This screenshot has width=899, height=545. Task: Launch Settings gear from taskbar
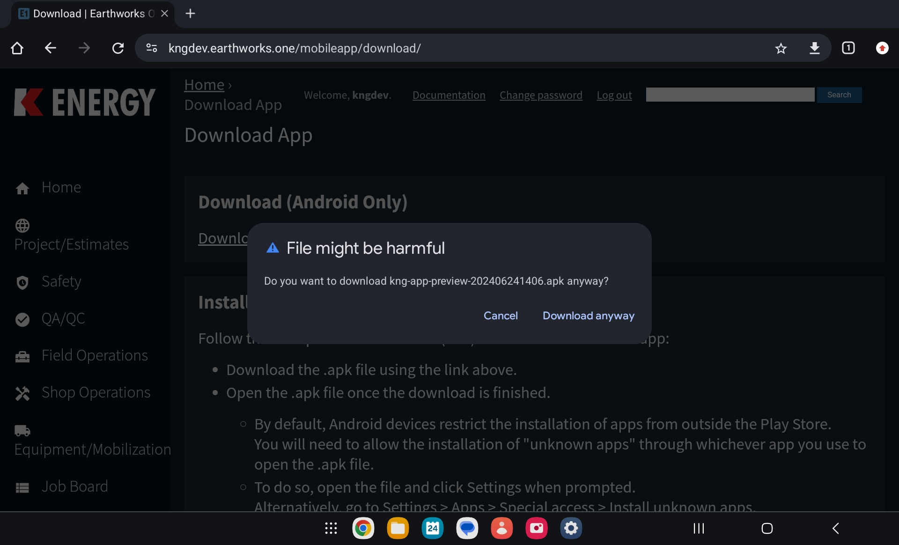click(571, 528)
